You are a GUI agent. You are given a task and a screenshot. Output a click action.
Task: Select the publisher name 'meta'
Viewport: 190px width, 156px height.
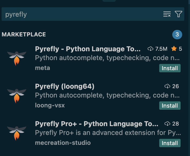pos(43,68)
